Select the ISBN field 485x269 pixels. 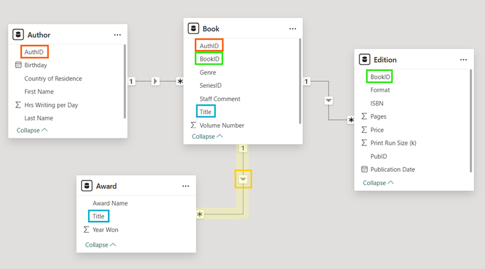pyautogui.click(x=377, y=103)
